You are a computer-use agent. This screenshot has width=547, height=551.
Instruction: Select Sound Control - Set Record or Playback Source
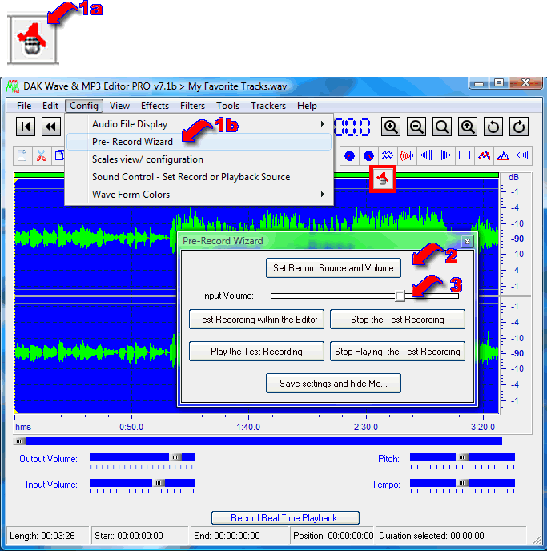point(199,177)
